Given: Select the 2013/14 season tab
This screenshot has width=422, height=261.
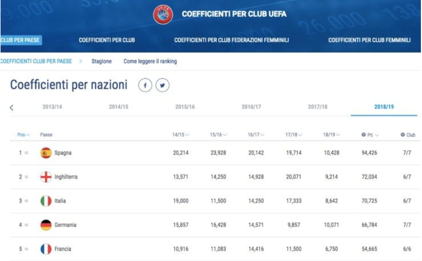Looking at the screenshot, I should click(52, 107).
